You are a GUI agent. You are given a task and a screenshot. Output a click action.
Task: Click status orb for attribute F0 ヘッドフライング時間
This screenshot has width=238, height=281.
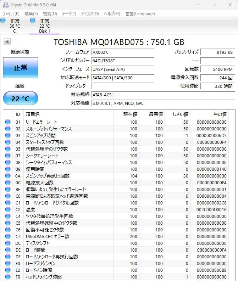click(x=8, y=277)
